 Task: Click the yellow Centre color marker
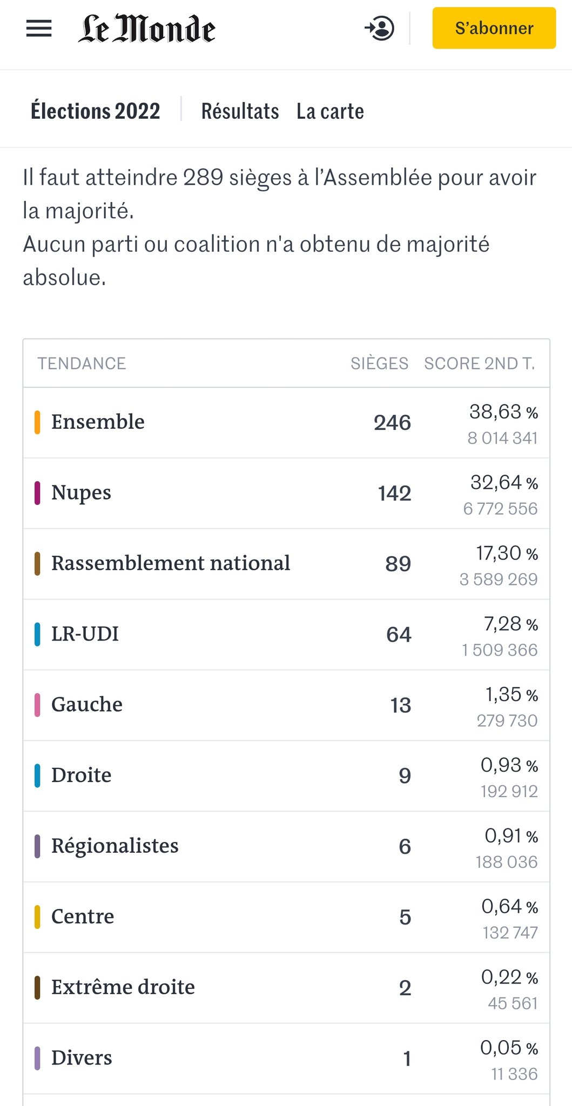pyautogui.click(x=37, y=917)
